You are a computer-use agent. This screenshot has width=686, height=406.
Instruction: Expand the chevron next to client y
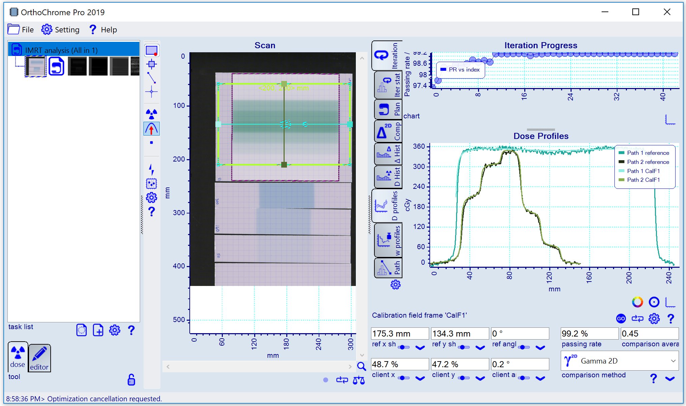click(480, 378)
